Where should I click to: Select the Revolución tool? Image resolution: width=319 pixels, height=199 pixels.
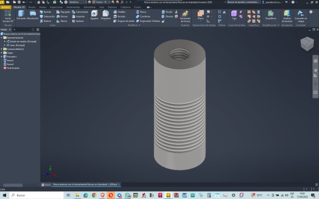[32, 15]
